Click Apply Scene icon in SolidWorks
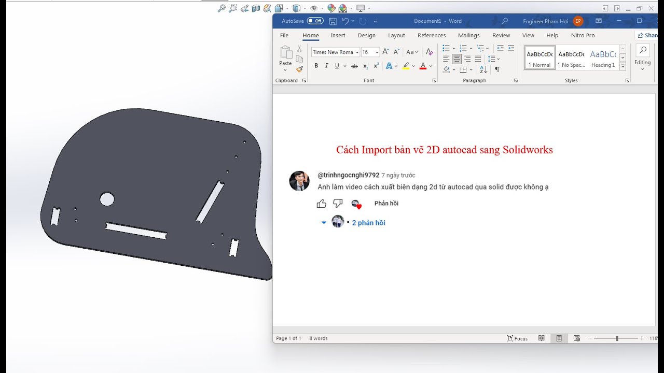 point(343,8)
